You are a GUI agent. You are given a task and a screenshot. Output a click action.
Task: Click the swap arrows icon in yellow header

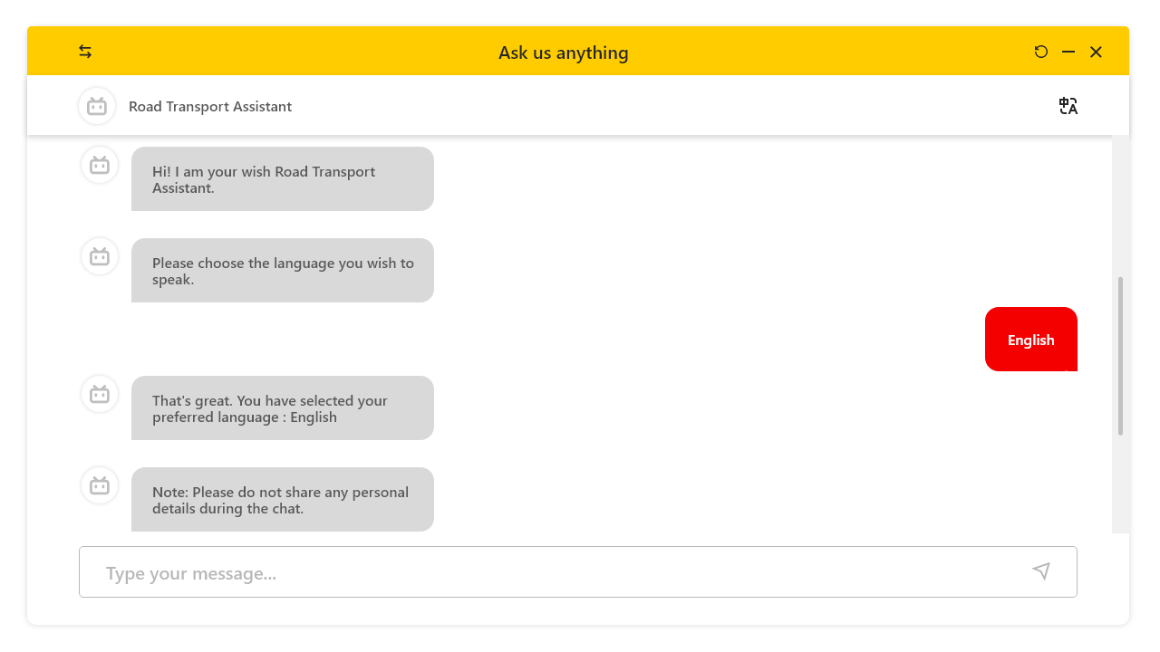85,52
